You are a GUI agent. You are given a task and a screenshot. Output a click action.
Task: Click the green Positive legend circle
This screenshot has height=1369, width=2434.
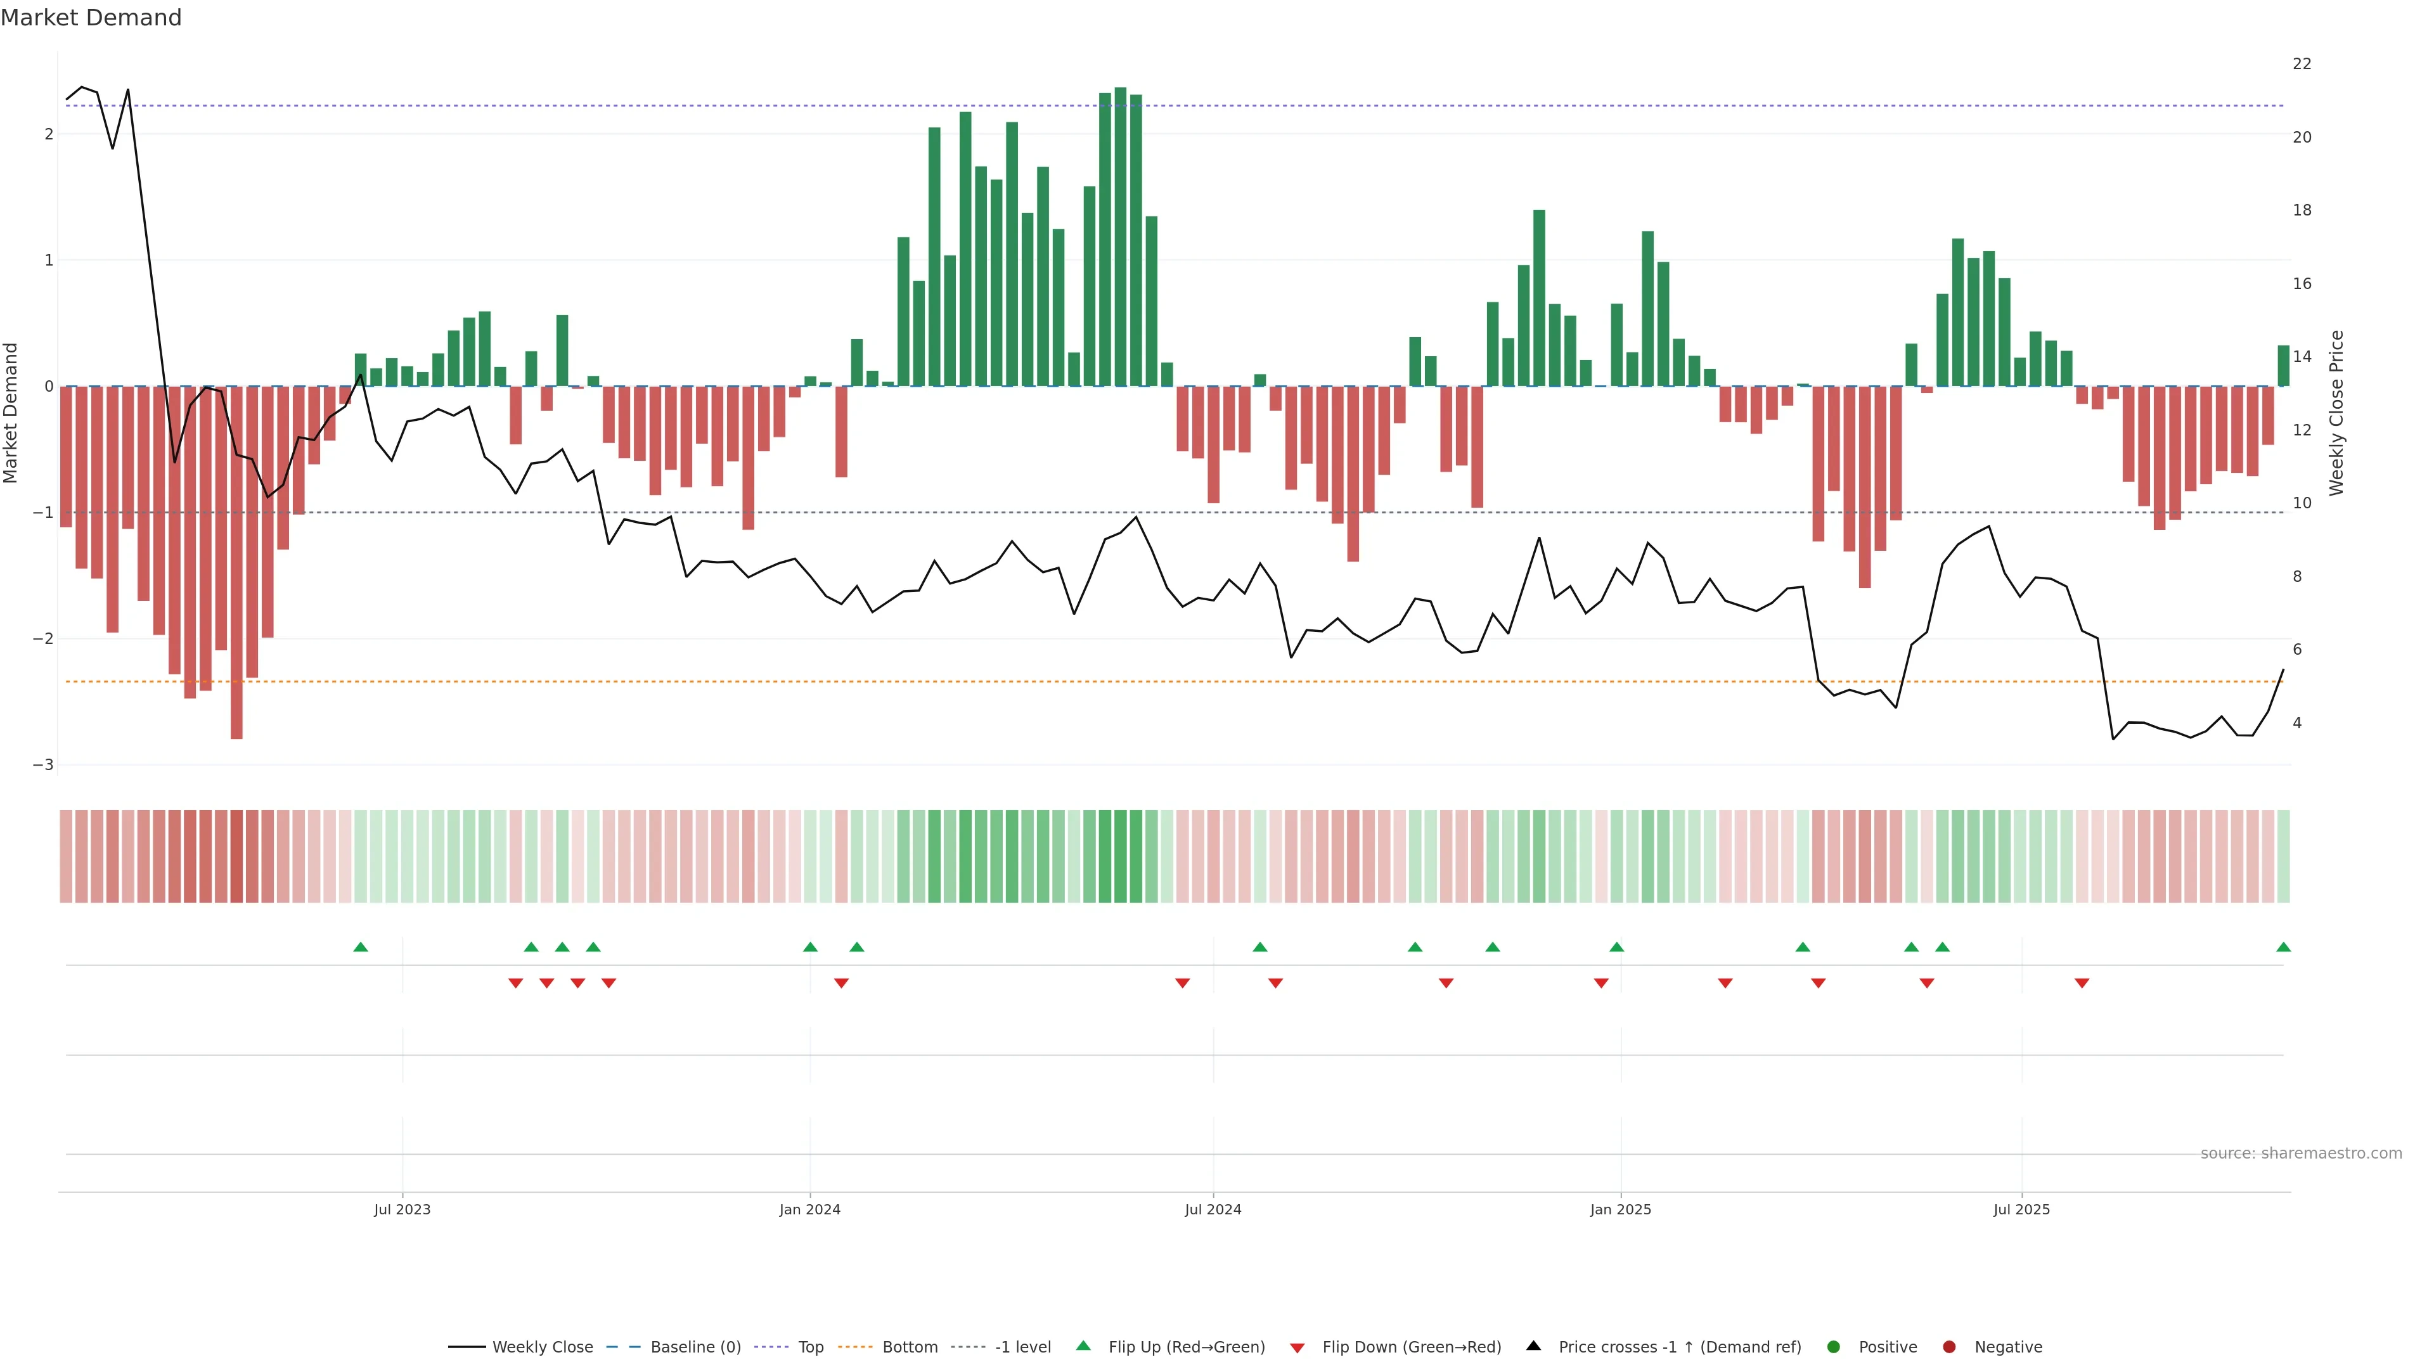coord(1834,1346)
